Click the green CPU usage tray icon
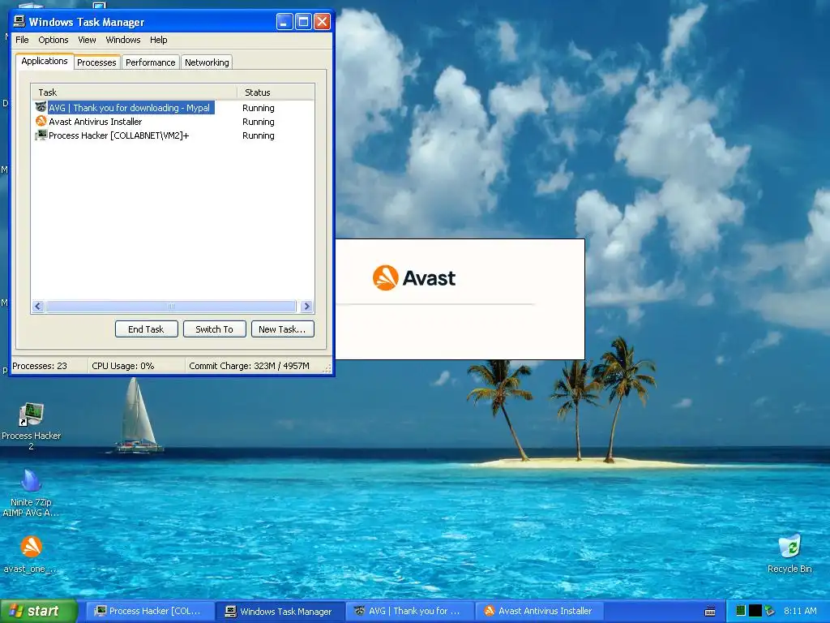The width and height of the screenshot is (830, 623). pos(741,611)
